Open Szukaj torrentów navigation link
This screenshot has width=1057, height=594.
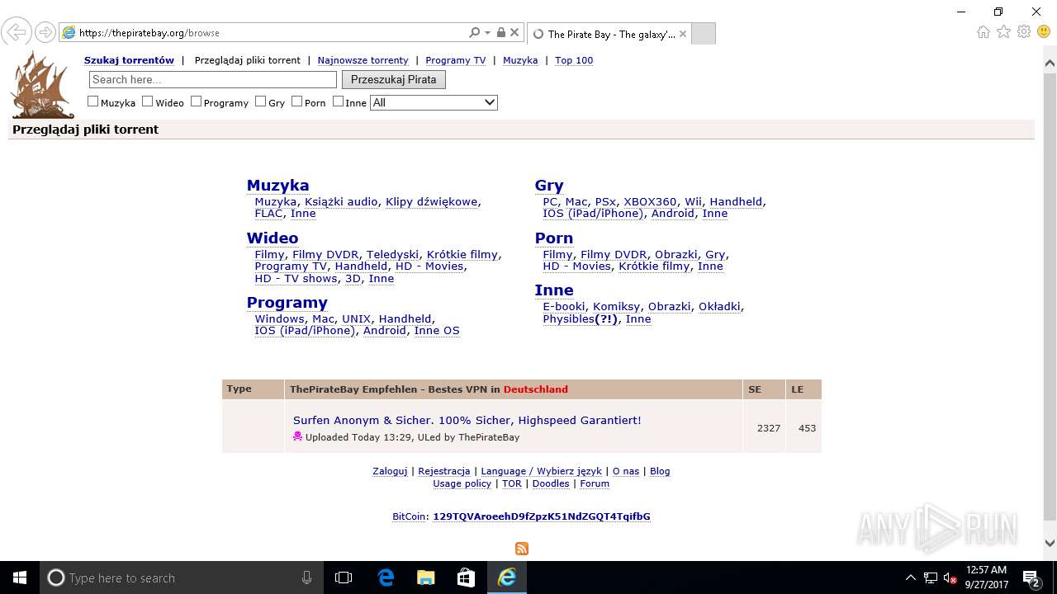click(129, 60)
